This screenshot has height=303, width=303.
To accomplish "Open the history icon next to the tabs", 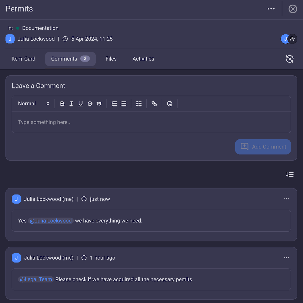I will [x=290, y=59].
